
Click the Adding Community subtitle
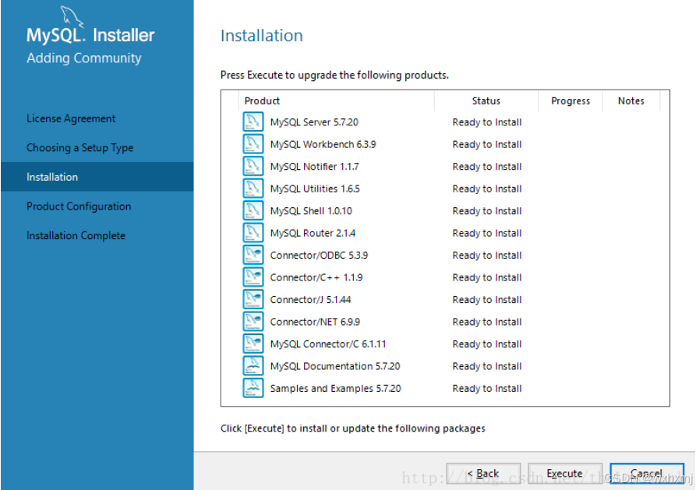(84, 58)
